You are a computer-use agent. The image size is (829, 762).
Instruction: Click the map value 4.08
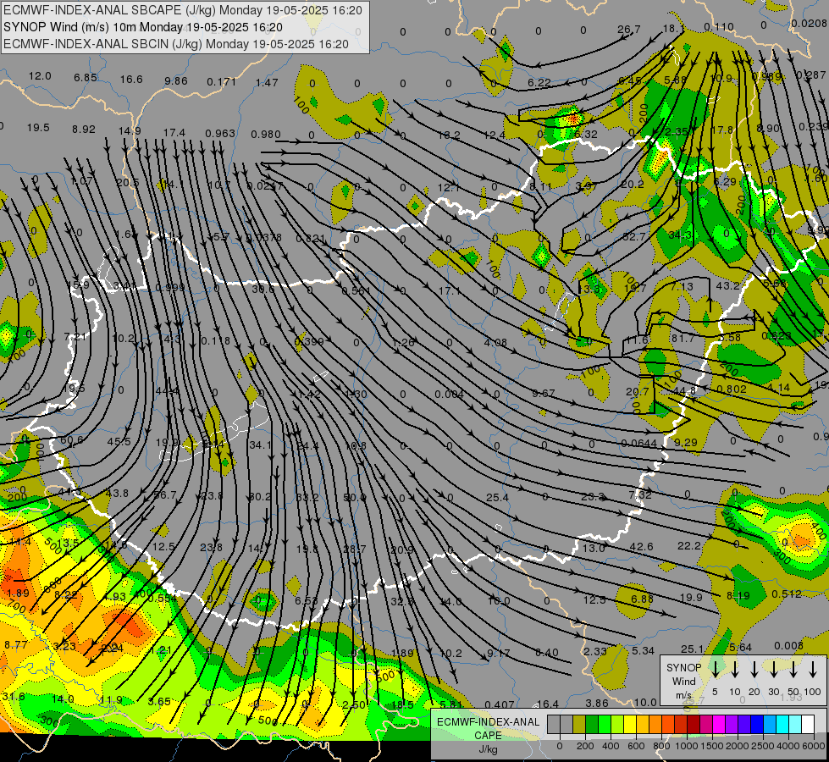pos(495,343)
